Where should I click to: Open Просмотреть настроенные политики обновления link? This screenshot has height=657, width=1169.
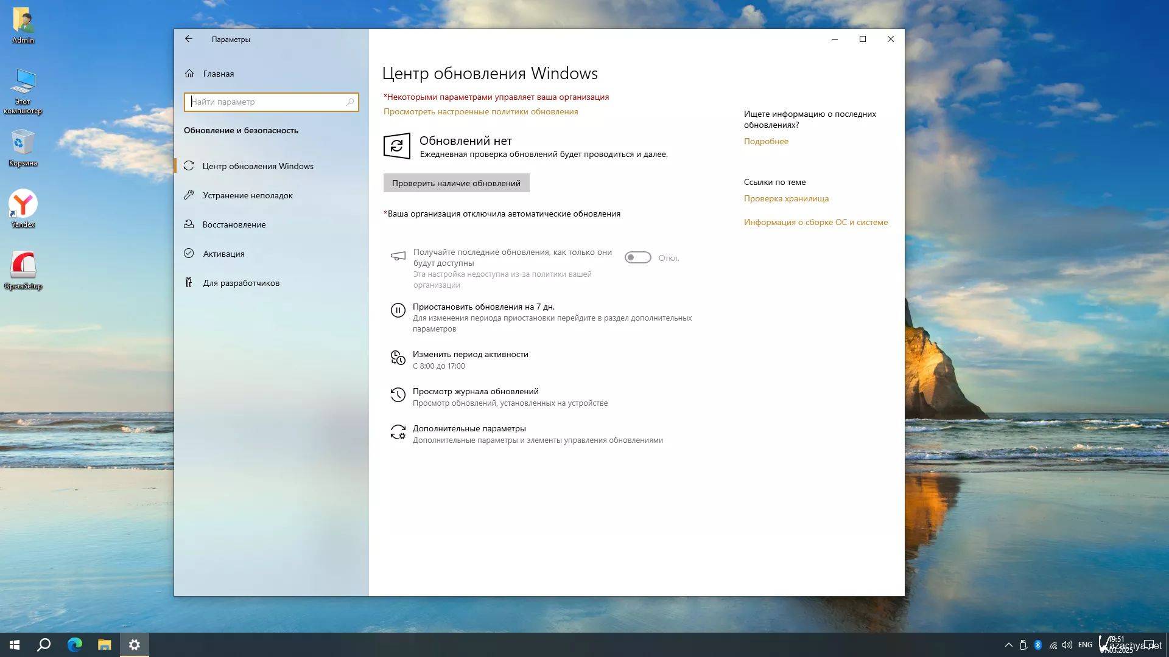pos(480,111)
